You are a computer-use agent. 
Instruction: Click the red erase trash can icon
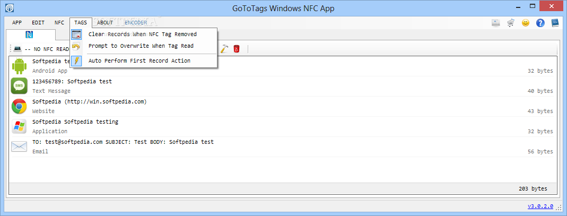[237, 48]
